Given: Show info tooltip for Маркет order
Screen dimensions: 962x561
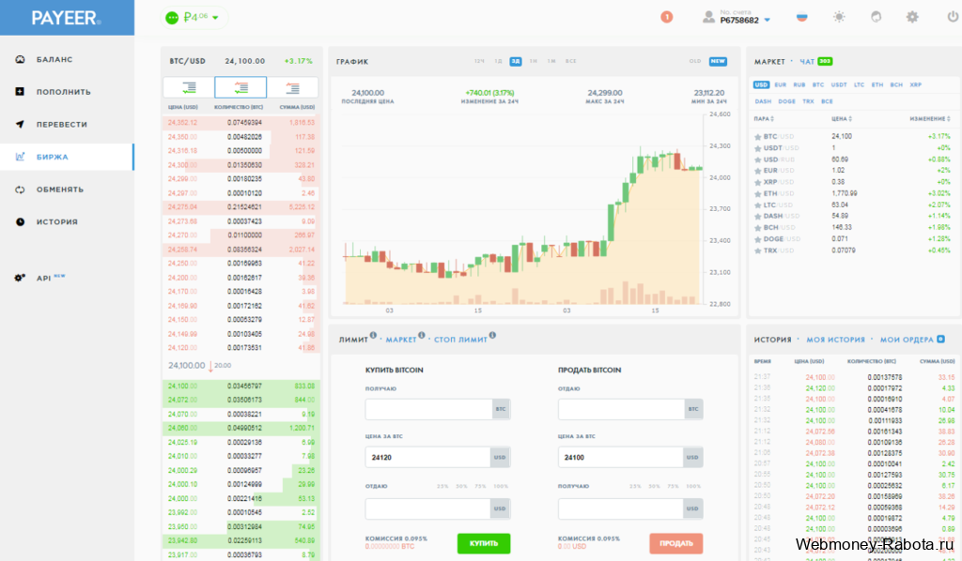Looking at the screenshot, I should [x=422, y=335].
